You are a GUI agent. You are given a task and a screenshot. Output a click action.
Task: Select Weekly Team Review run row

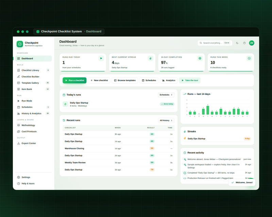[118, 163]
